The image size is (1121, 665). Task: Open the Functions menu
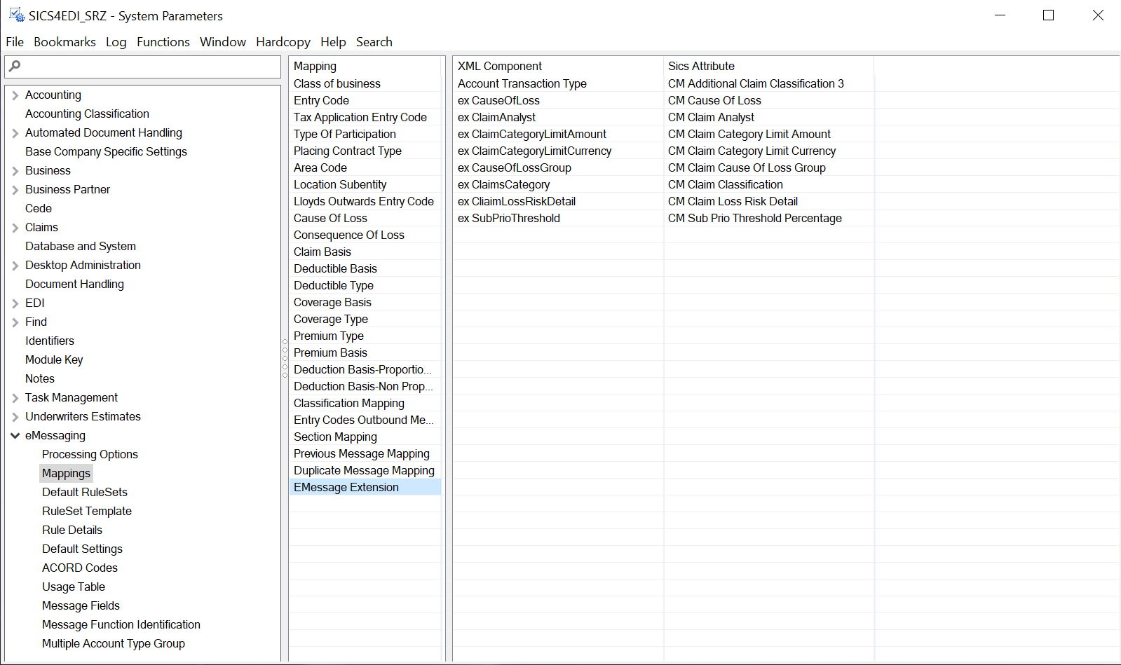[x=163, y=42]
